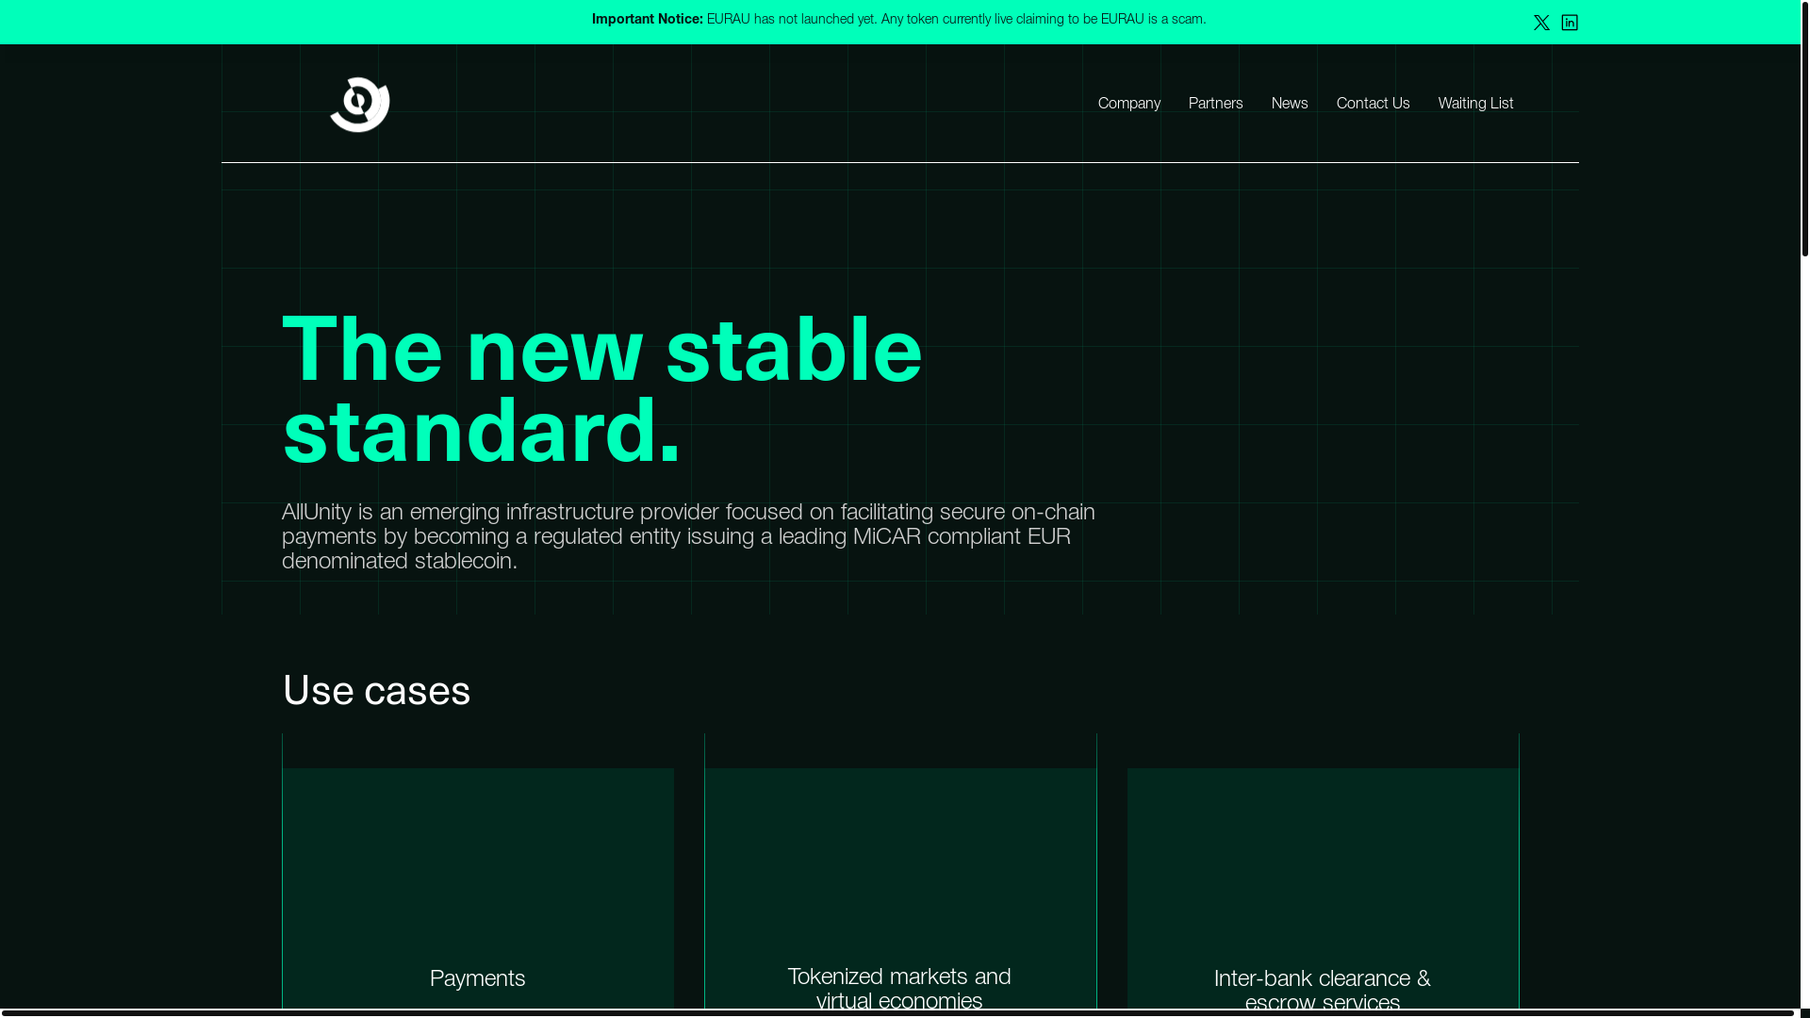Click the 'The new stable standard.' headline

point(602,391)
